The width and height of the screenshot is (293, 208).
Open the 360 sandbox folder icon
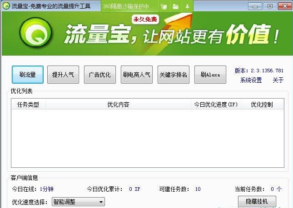[x=175, y=7]
